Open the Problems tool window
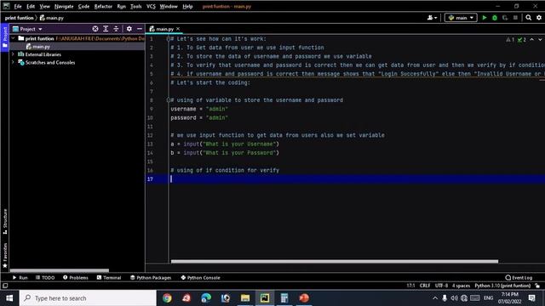Screen dimensions: 545x306 click(x=76, y=278)
